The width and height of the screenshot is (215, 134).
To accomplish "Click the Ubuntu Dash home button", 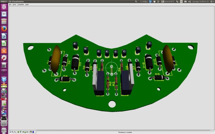I will 4,7.
